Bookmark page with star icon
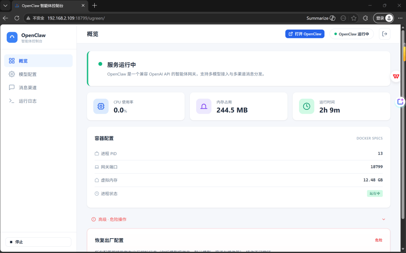Screen dimensions: 406x253 pos(354,18)
